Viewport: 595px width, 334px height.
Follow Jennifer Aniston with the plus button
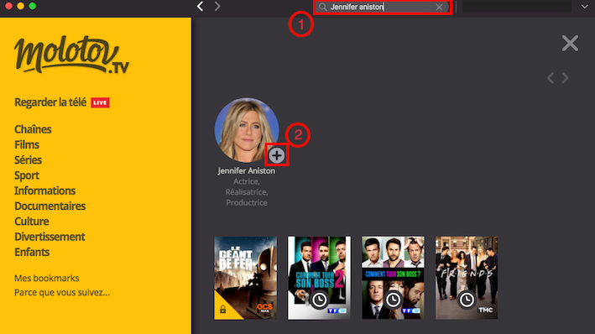pyautogui.click(x=277, y=155)
